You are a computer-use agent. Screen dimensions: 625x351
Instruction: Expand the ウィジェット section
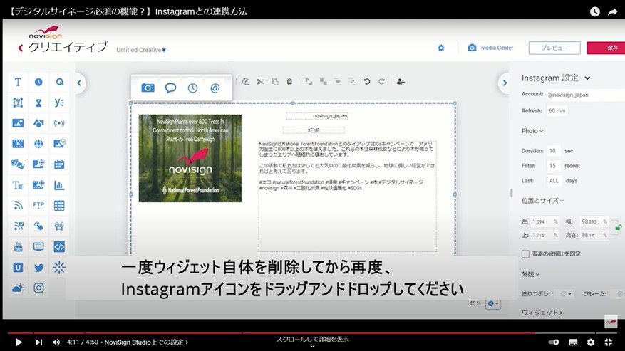[542, 313]
